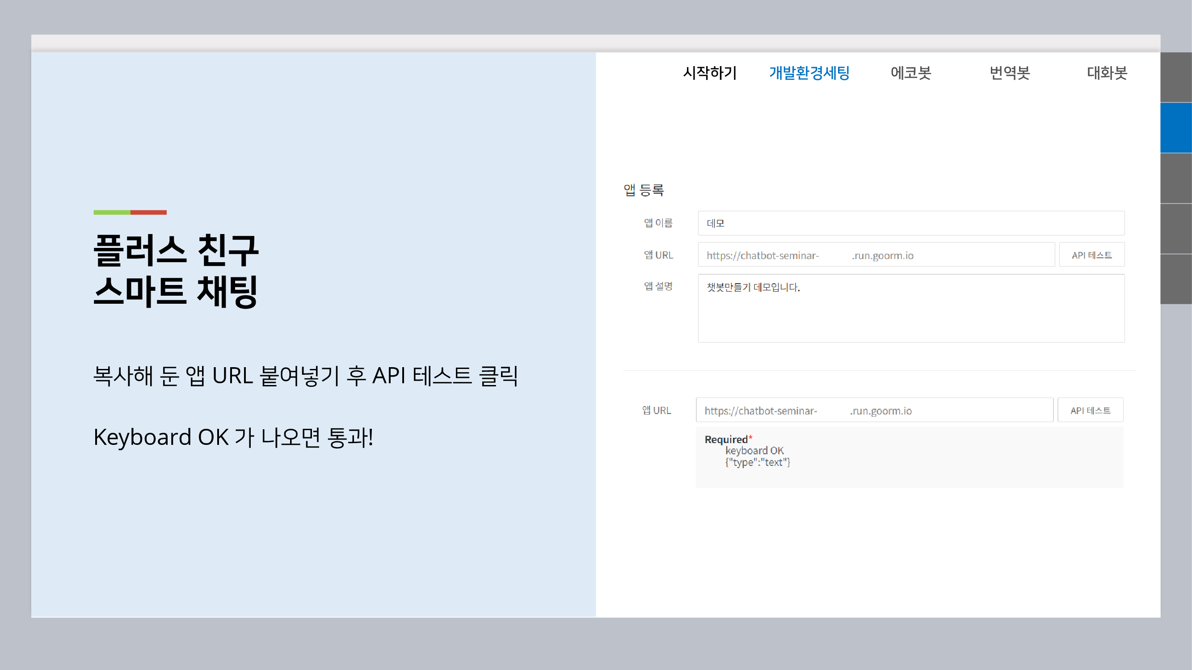Screen dimensions: 1192x670
Task: Select the 개발환경세팅 tab
Action: pos(809,73)
